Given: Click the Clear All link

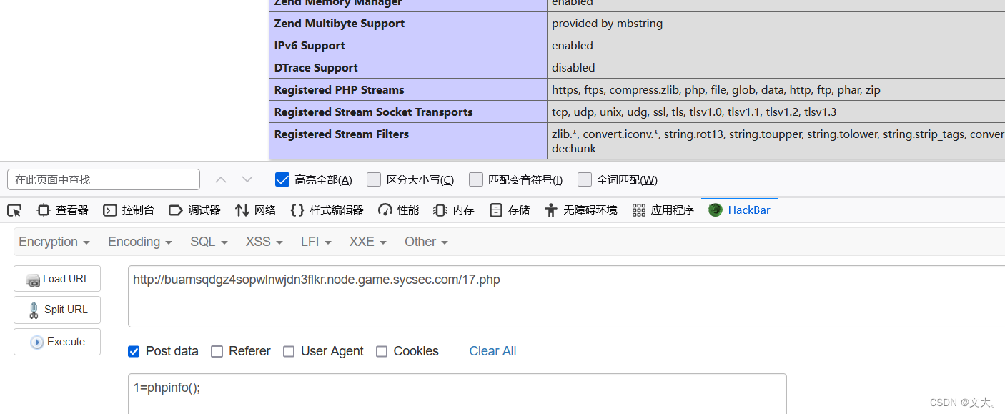Looking at the screenshot, I should (492, 351).
